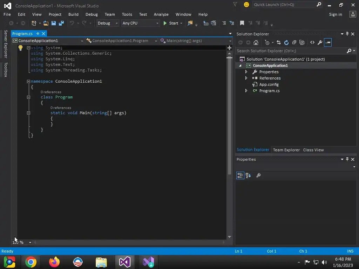Click the Sign in link
Image resolution: width=359 pixels, height=269 pixels.
(x=336, y=14)
